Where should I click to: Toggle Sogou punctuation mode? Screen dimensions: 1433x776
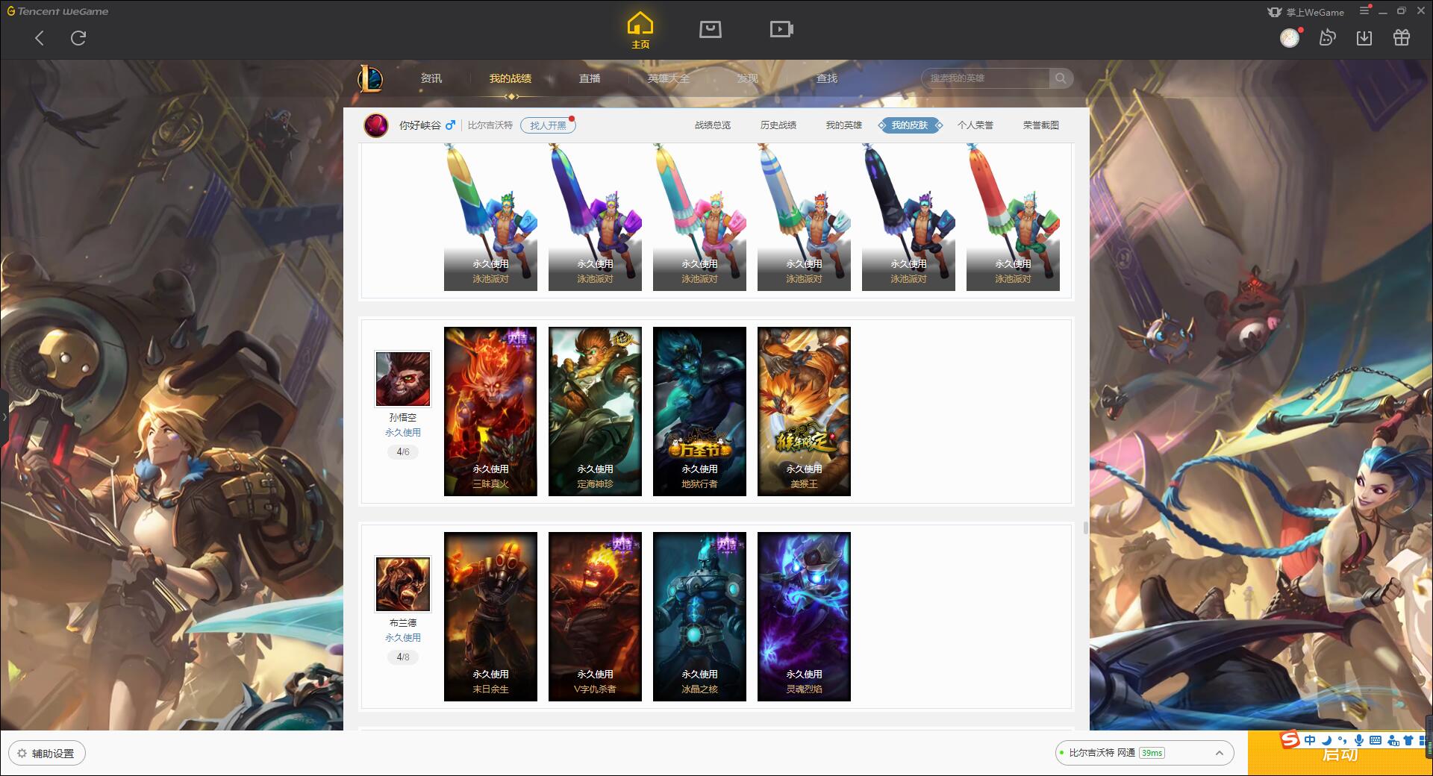(1342, 740)
